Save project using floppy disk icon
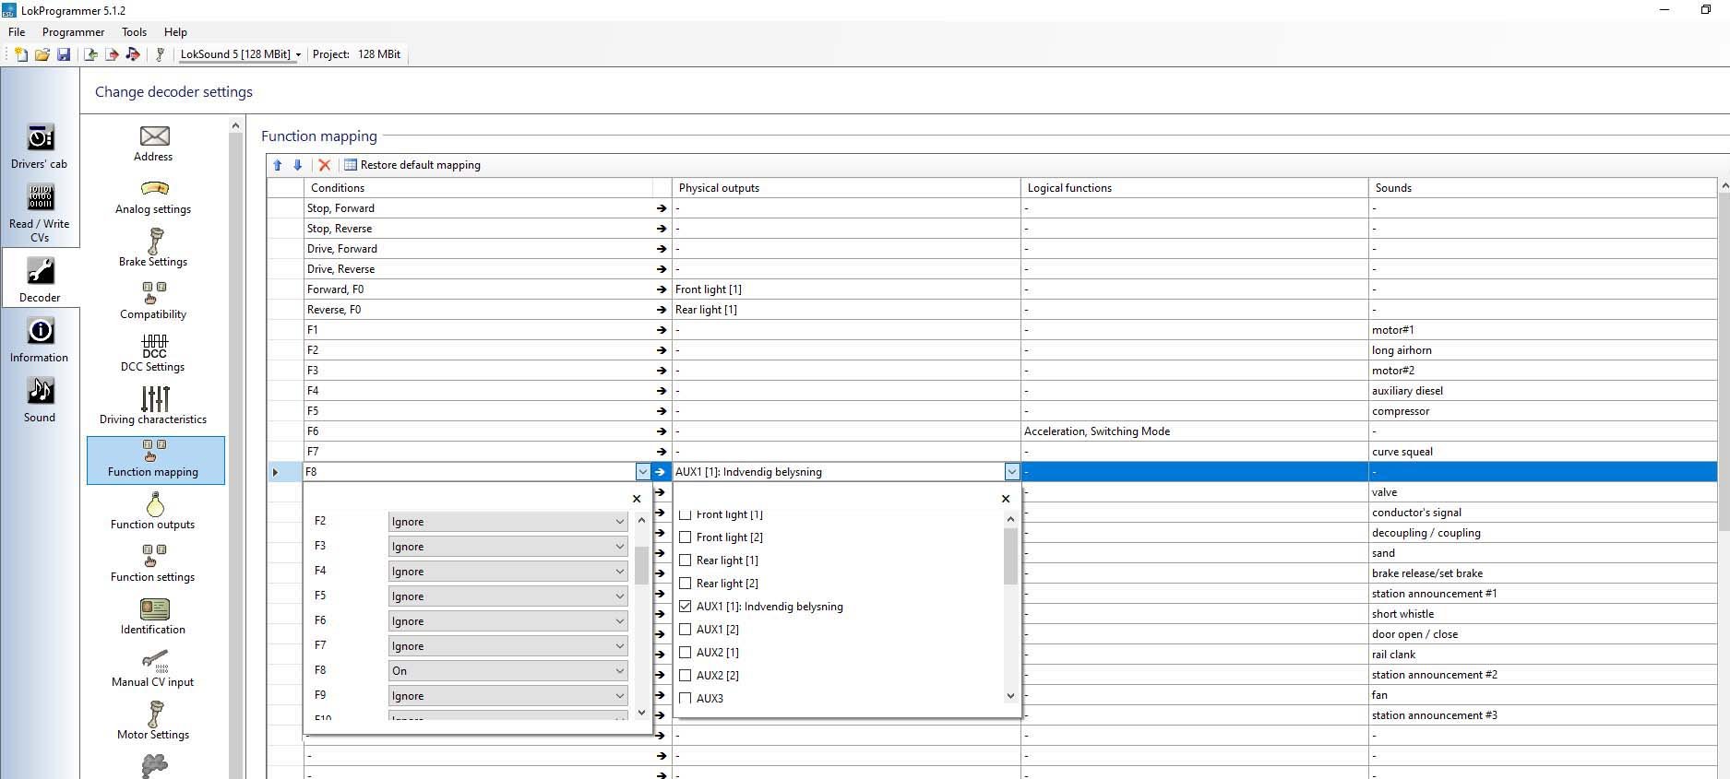The height and width of the screenshot is (779, 1730). pyautogui.click(x=64, y=54)
